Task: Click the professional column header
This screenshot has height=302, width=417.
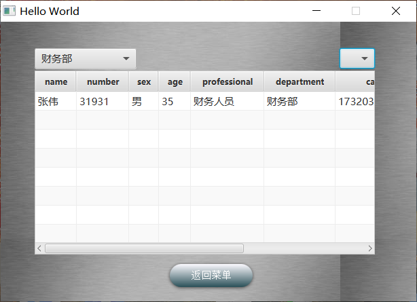Action: tap(227, 81)
